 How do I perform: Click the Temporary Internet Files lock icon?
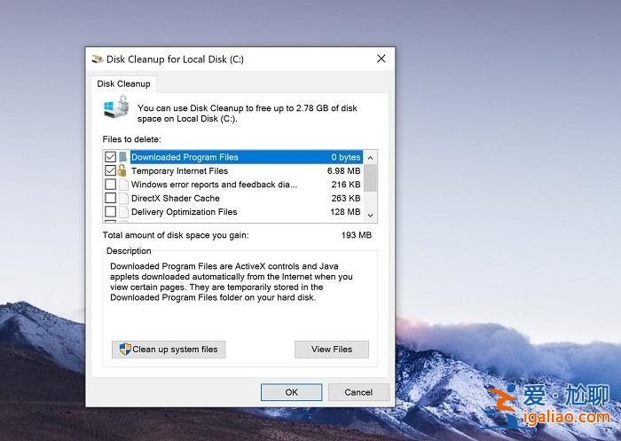pyautogui.click(x=123, y=170)
